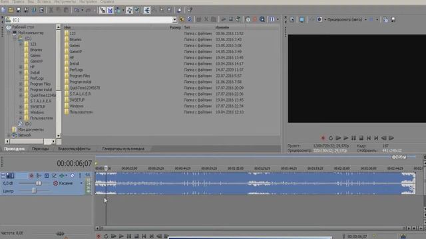
Task: Refresh the Explorer file list
Action: 189,19
